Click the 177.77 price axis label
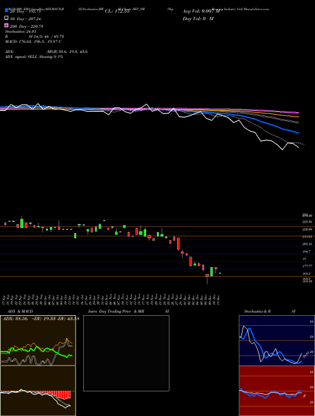Image resolution: width=315 pixels, height=416 pixels. click(x=307, y=266)
